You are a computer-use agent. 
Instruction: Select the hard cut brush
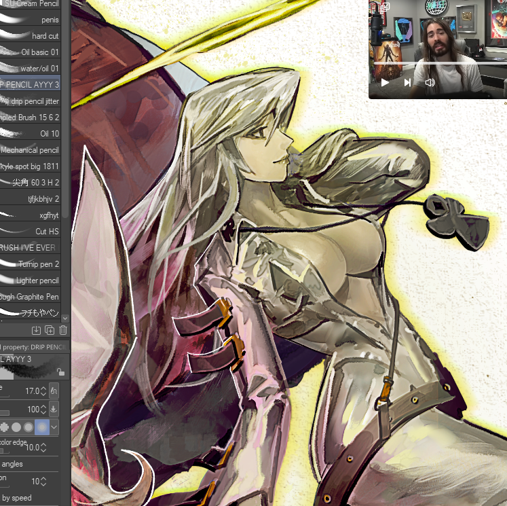tap(30, 36)
